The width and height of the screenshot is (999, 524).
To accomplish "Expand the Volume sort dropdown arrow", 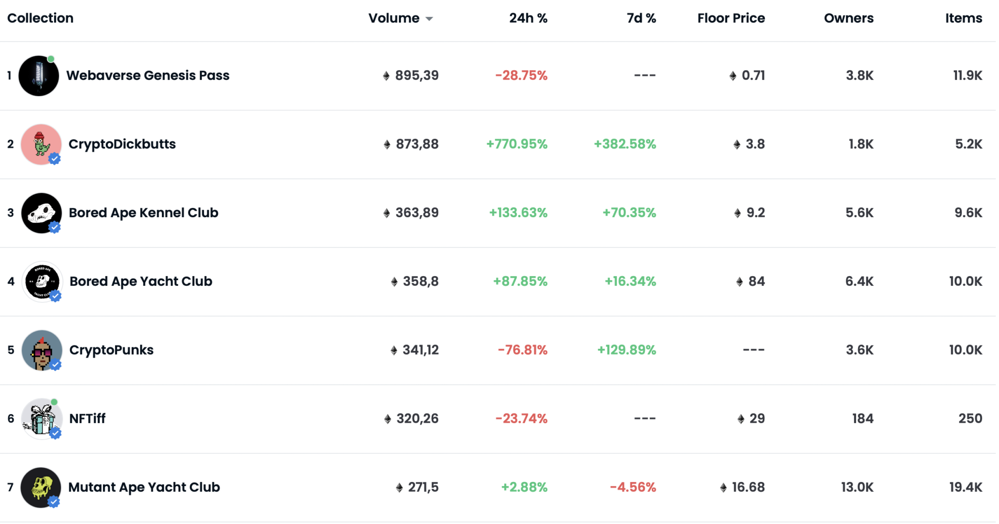I will click(x=429, y=19).
